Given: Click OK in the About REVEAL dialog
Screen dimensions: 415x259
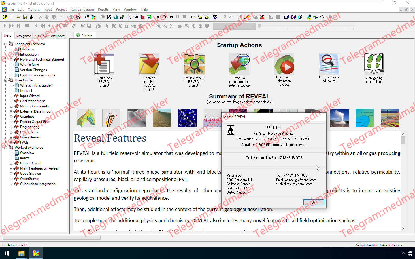Looking at the screenshot, I should pos(314,202).
